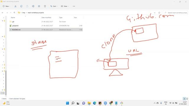Open the View layout dropdown

[x=65, y=6]
